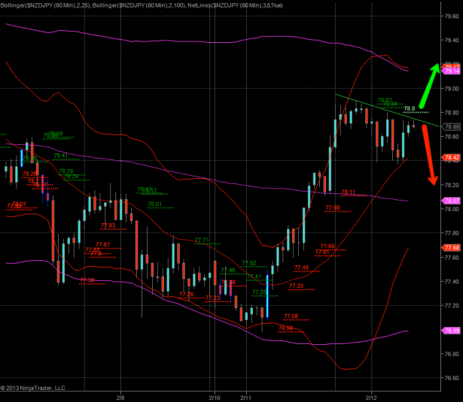Click the 2/8 date label on time axis
The height and width of the screenshot is (402, 463).
[120, 396]
